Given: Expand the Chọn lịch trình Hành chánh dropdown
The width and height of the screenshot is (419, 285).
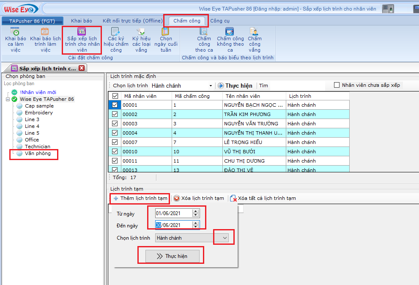Looking at the screenshot, I should pyautogui.click(x=211, y=86).
